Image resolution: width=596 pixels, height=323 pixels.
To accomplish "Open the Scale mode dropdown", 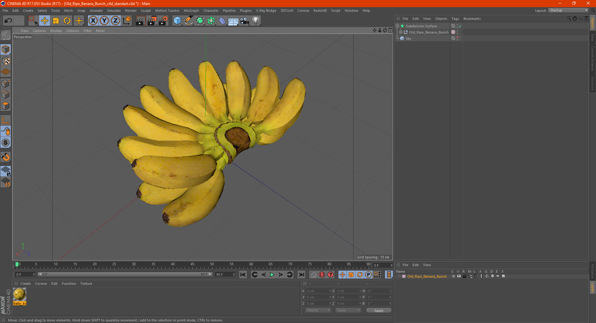I will pyautogui.click(x=348, y=310).
